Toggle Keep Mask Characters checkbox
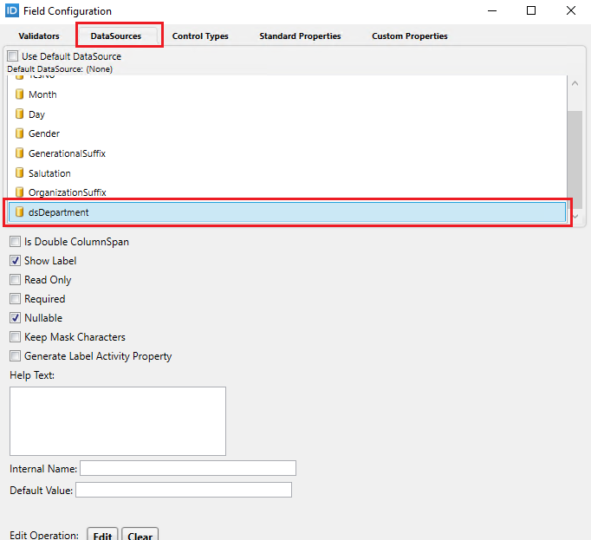591x540 pixels. [x=15, y=337]
